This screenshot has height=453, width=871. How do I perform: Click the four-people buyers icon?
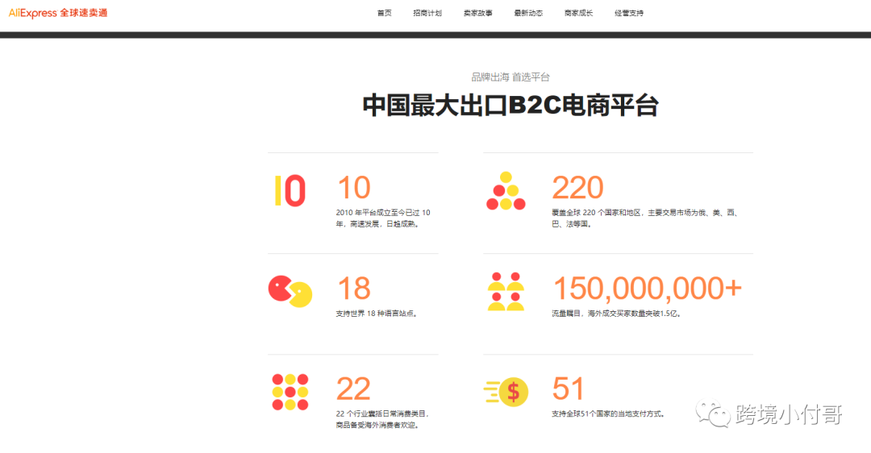pos(506,292)
